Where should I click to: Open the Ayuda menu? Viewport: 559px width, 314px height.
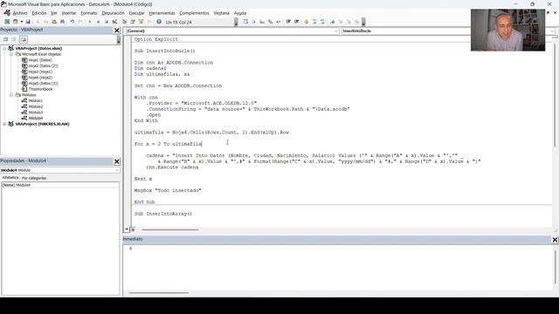[x=240, y=13]
